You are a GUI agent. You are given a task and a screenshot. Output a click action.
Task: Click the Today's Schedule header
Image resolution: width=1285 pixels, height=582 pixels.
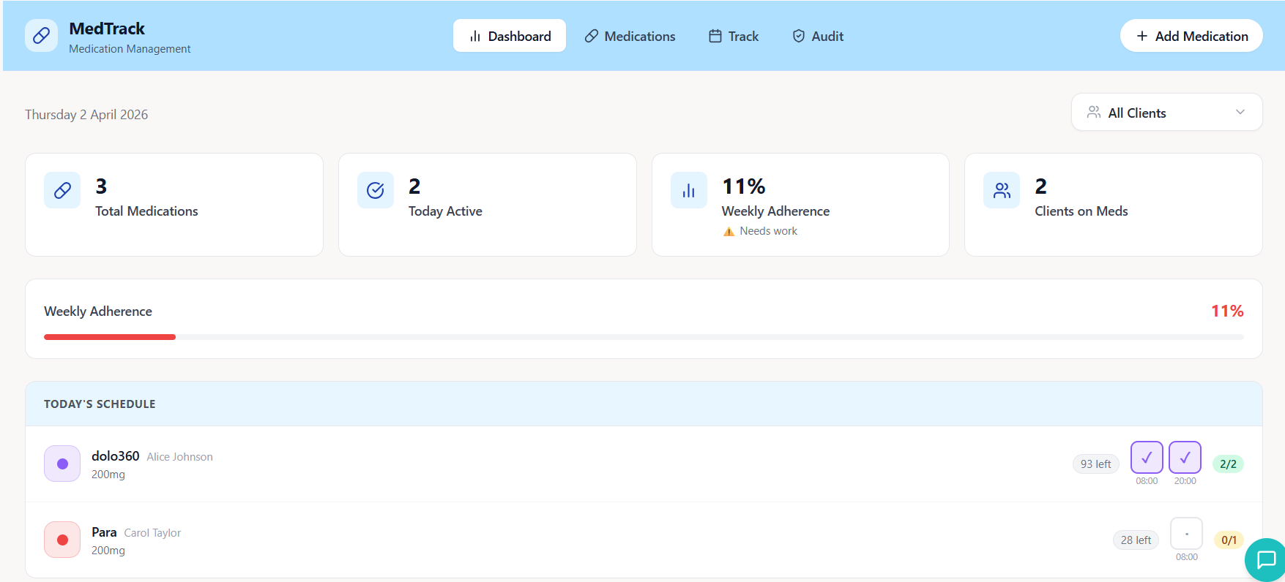pos(100,404)
